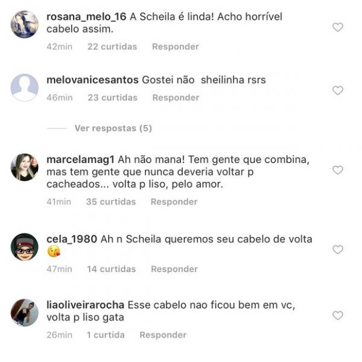This screenshot has height=362, width=362.
Task: Tap heart on cela_1980's comment
Action: [x=337, y=250]
